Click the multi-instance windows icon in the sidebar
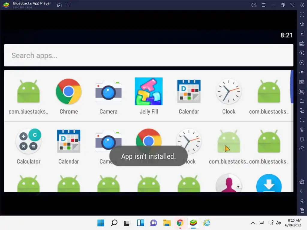 tap(302, 111)
